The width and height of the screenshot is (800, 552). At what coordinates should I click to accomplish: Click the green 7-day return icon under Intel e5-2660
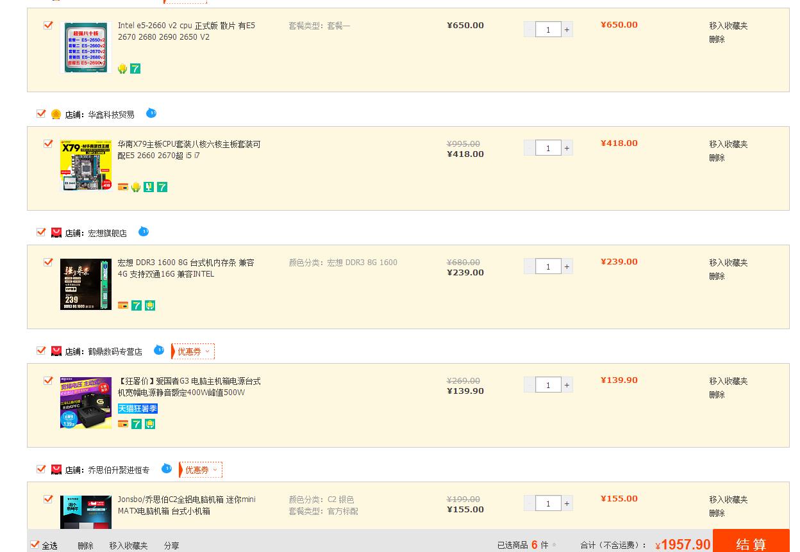(x=135, y=69)
